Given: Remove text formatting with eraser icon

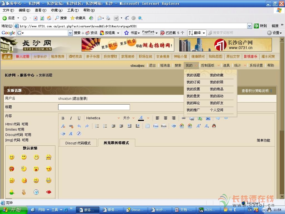Looking at the screenshot, I should point(63,126).
